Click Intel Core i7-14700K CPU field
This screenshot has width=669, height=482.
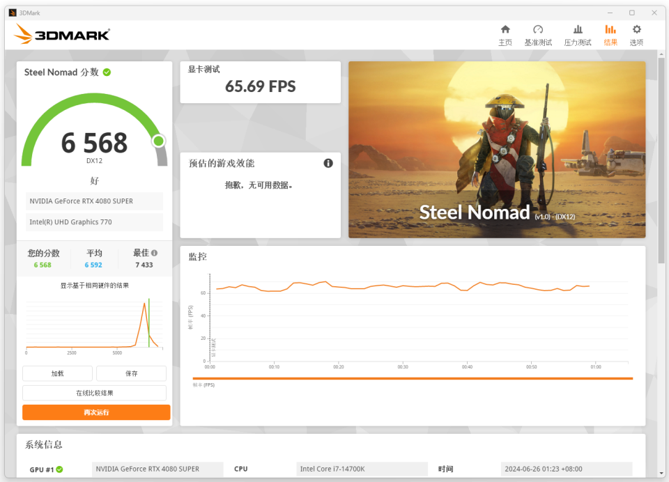pyautogui.click(x=362, y=469)
